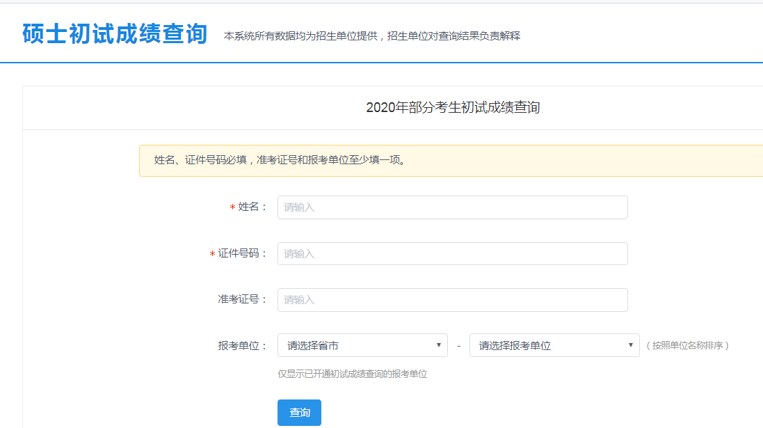Submit the form with the 查询 button
763x428 pixels.
point(299,413)
